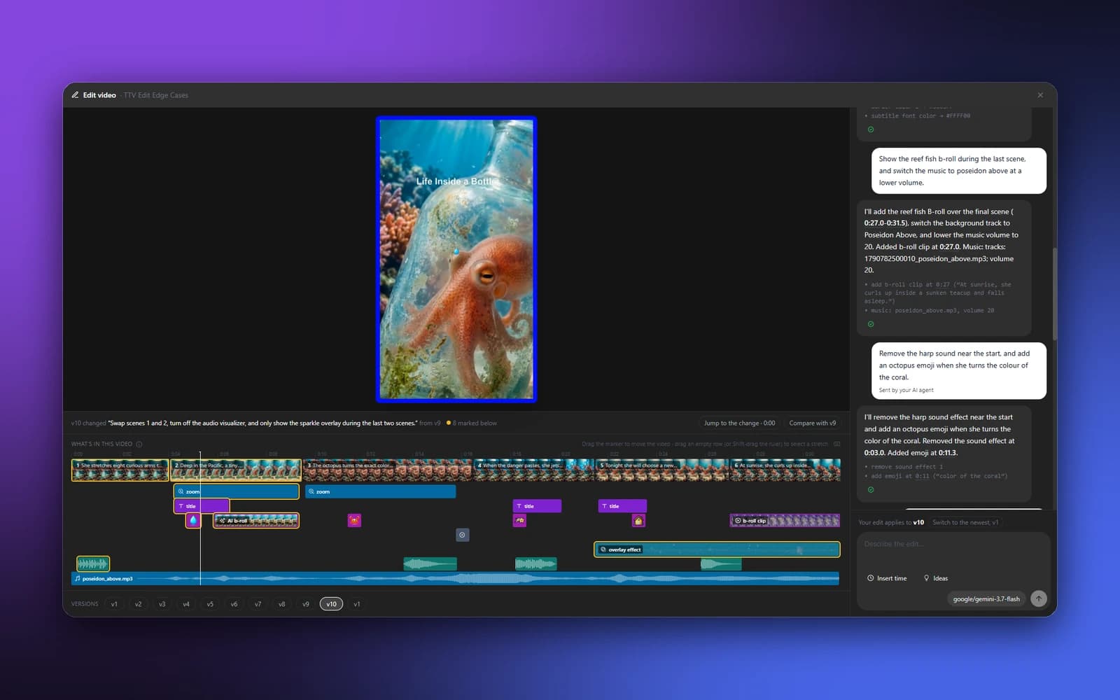Select the AI b-roll clip
The width and height of the screenshot is (1120, 700).
click(256, 521)
